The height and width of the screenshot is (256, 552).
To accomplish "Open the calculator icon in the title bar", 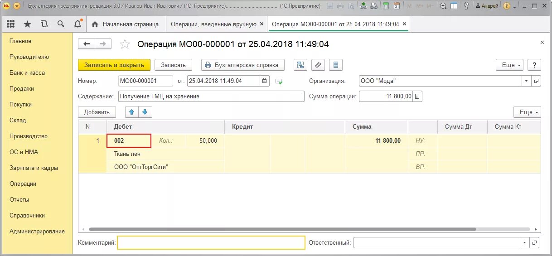I will 386,6.
